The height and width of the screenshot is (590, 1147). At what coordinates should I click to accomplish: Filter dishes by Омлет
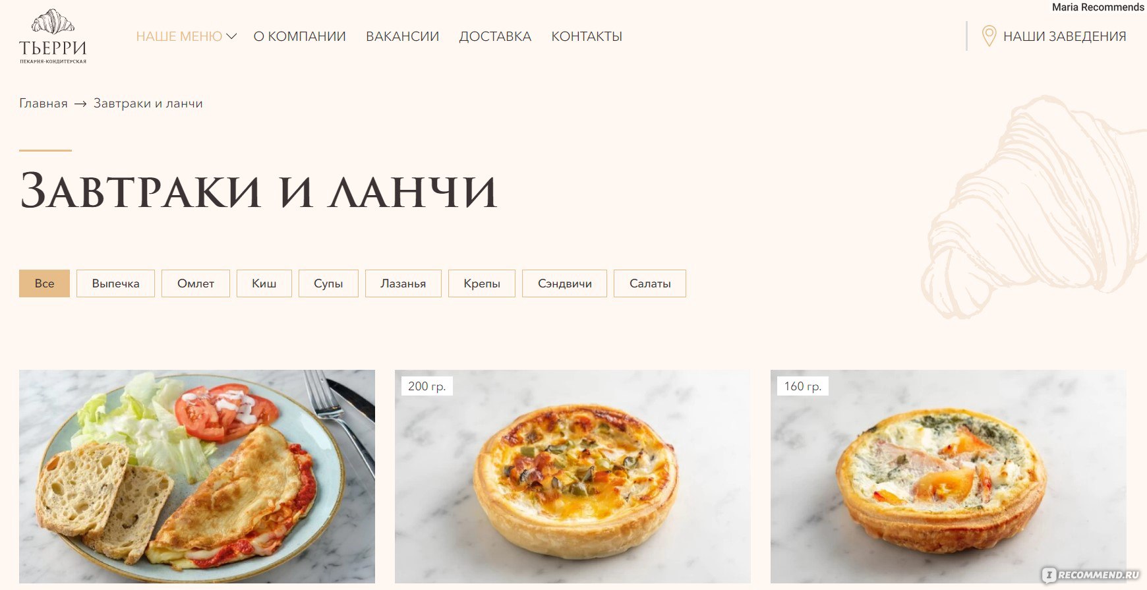tap(196, 283)
